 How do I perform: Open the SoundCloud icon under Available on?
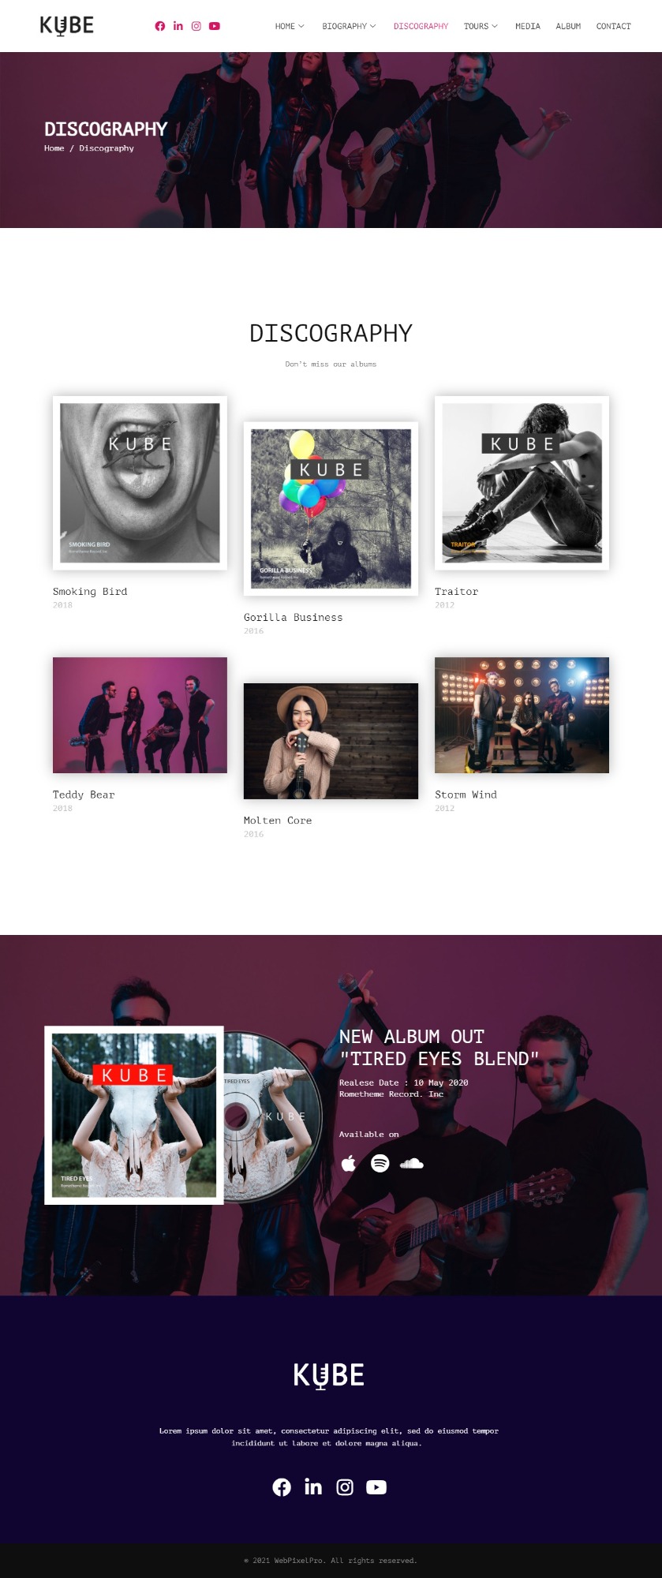(412, 1163)
